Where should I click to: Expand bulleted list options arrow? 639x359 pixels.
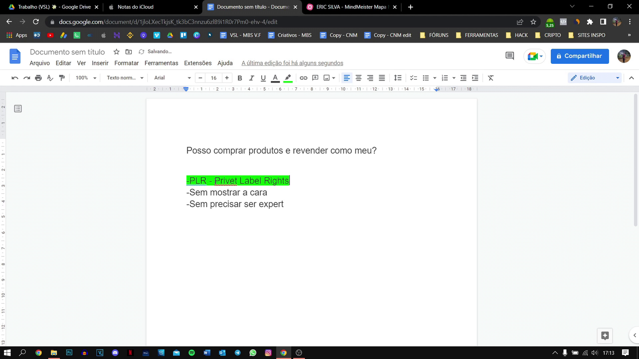click(x=435, y=78)
